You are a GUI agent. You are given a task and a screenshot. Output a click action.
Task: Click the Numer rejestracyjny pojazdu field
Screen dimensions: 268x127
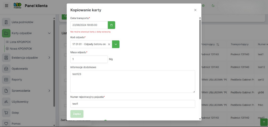click(133, 104)
